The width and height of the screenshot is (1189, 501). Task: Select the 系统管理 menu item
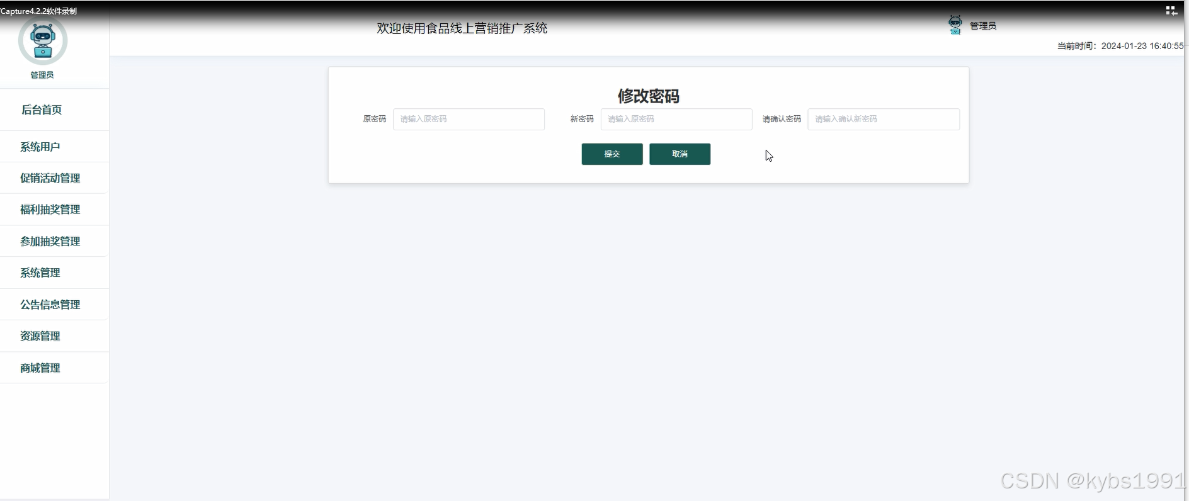[x=40, y=273]
